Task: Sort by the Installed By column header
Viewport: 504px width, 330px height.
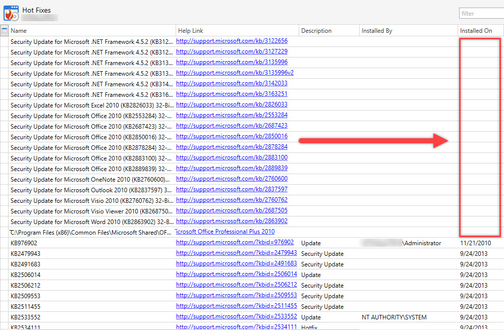Action: click(377, 31)
